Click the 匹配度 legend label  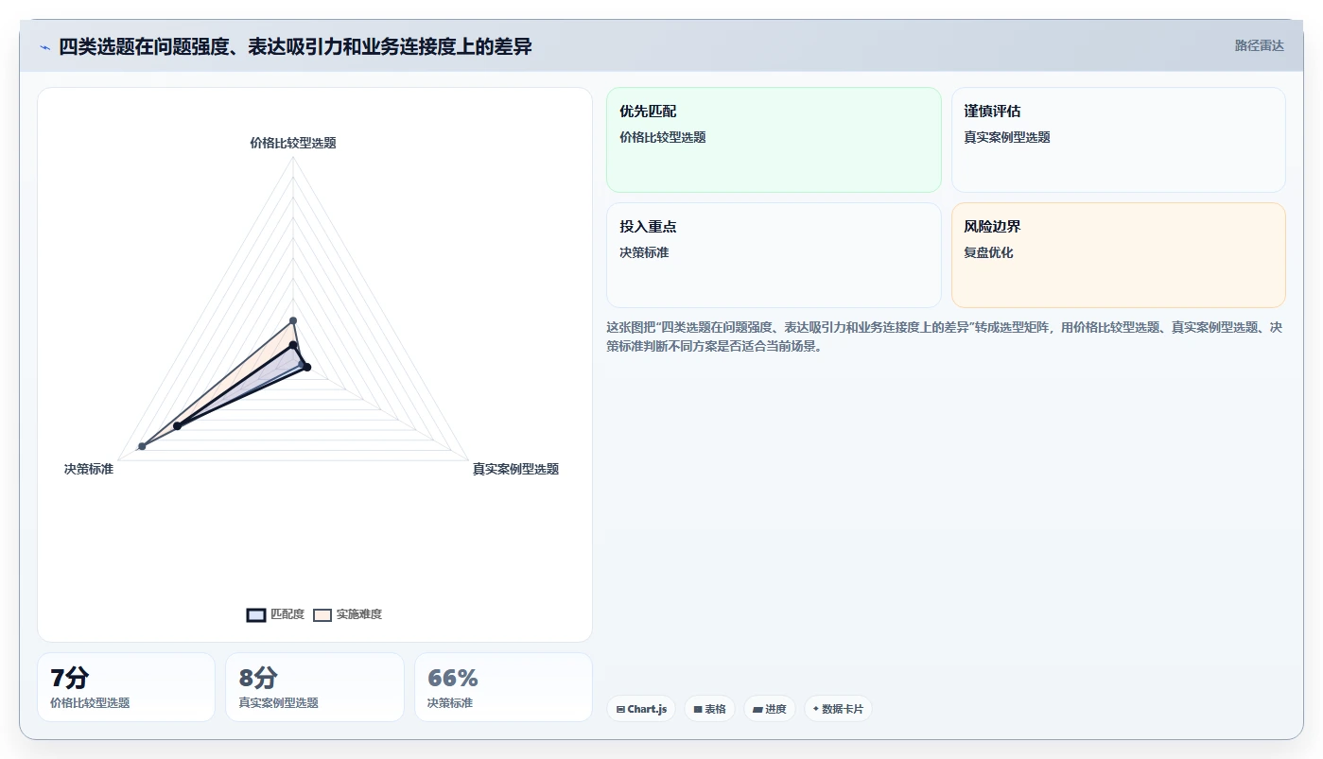pos(287,614)
